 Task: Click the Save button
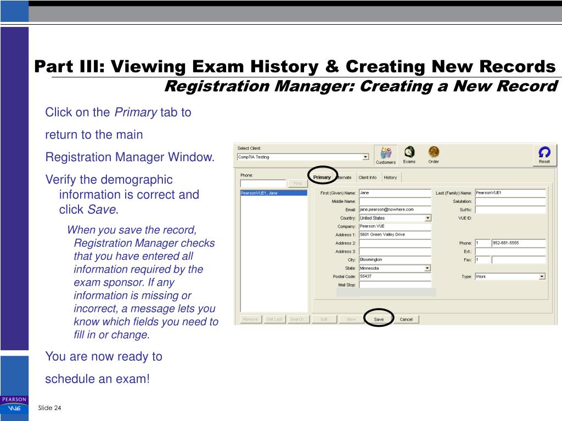[x=379, y=320]
